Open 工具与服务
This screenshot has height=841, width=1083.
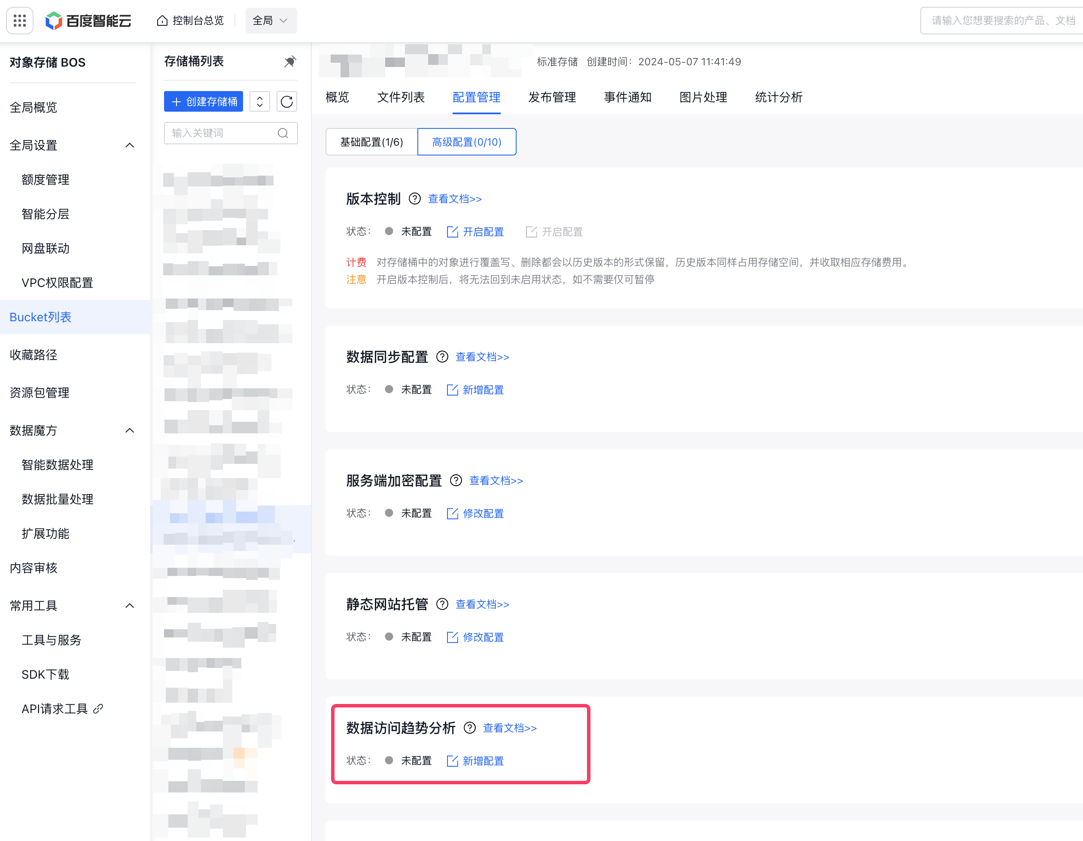tap(51, 640)
